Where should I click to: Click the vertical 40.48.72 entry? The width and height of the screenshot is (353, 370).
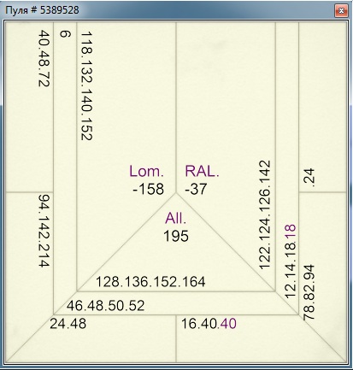pyautogui.click(x=44, y=58)
